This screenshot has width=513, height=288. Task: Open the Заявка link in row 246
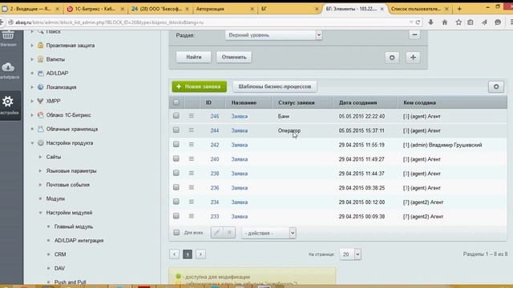[240, 116]
